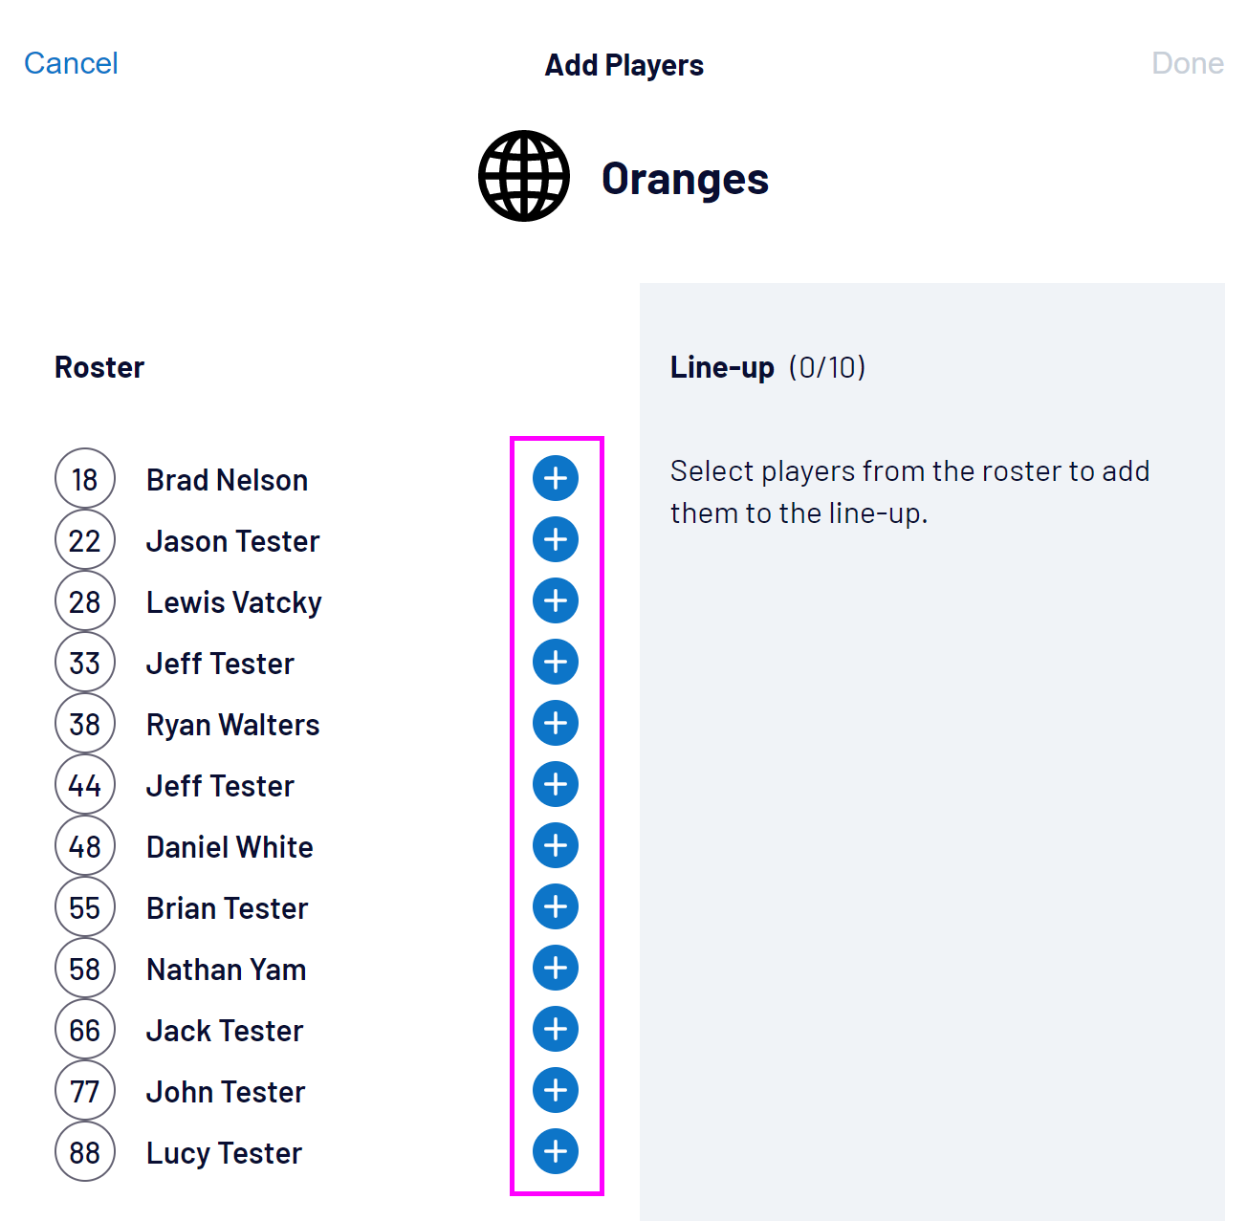Add Nathan Yam to the line-up
Image resolution: width=1248 pixels, height=1221 pixels.
pyautogui.click(x=556, y=968)
